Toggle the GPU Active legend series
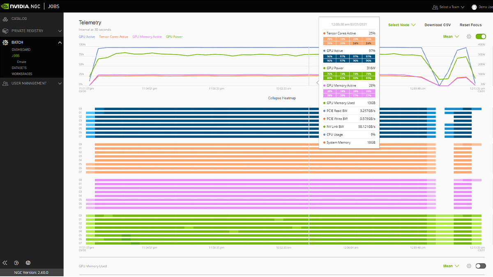This screenshot has height=277, width=493. (87, 37)
